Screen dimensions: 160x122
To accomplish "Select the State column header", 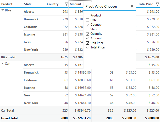I will [x=34, y=4].
